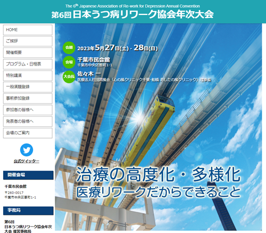266x233 pixels.
Task: Open 会場のご案内 menu item
Action: click(x=28, y=133)
